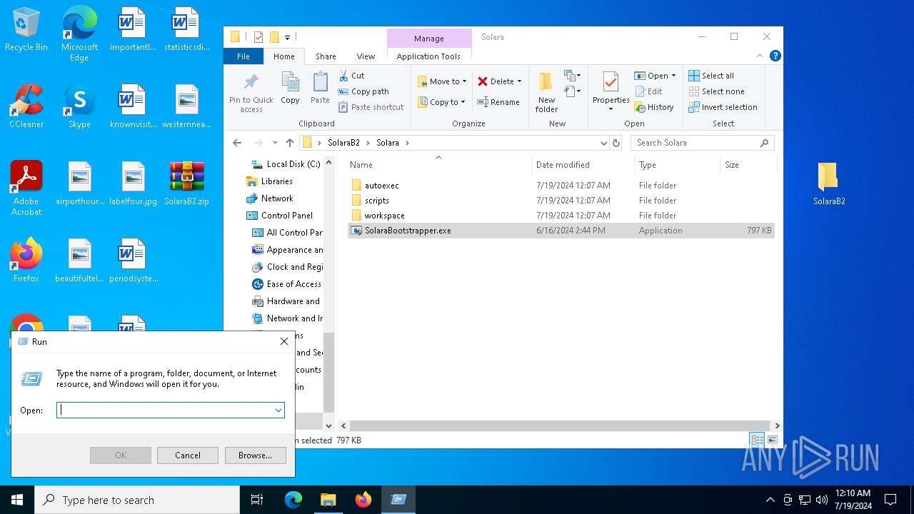The image size is (914, 514).
Task: Open the Run dialog Open combo dropdown
Action: click(278, 410)
